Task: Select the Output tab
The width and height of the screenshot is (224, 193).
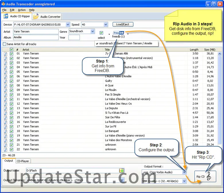Action: 9,161
